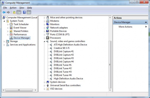Select DVBLink Tuner #1 device
The width and height of the screenshot is (150, 98).
pos(62,65)
